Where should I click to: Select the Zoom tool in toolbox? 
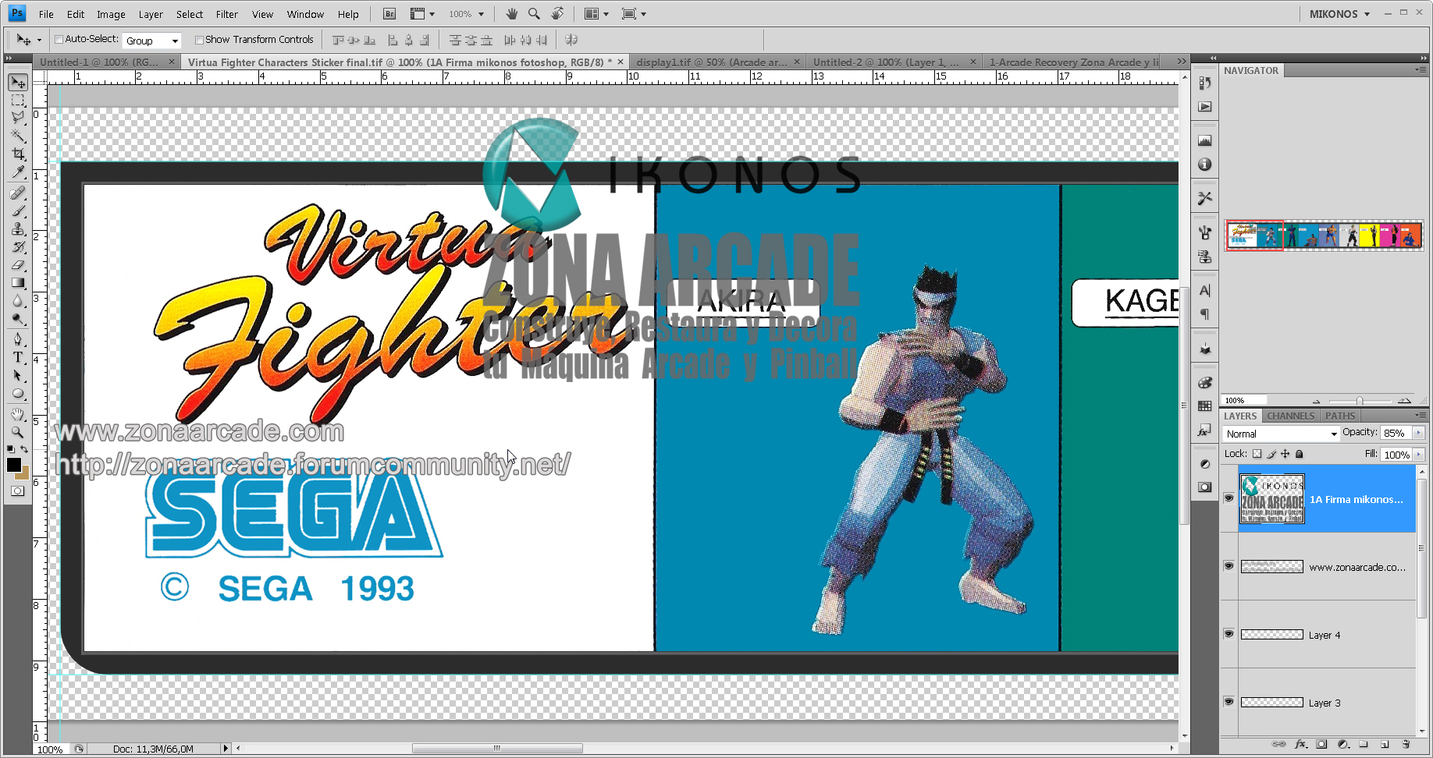[x=18, y=432]
